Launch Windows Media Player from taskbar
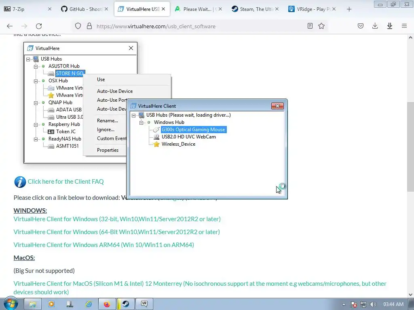Image resolution: width=414 pixels, height=310 pixels. pyautogui.click(x=51, y=304)
